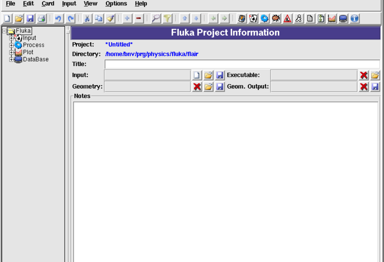This screenshot has height=262, width=384.
Task: Move card down with down arrow icon
Action: [196, 18]
